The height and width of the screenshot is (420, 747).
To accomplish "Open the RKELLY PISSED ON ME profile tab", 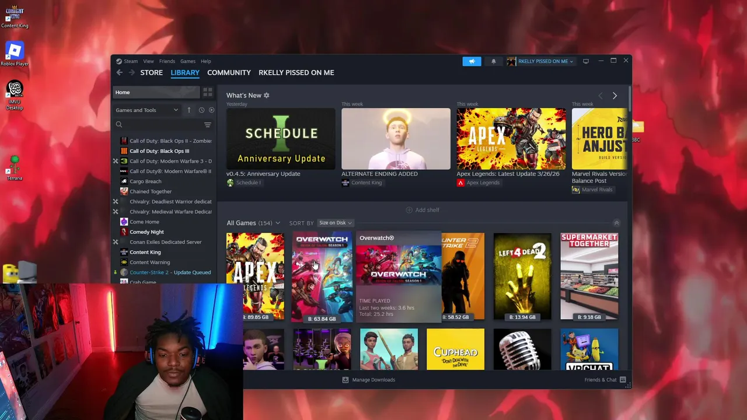I will pos(296,72).
